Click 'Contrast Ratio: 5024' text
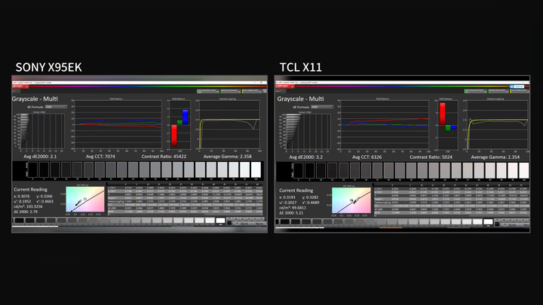Image resolution: width=543 pixels, height=305 pixels. (431, 157)
